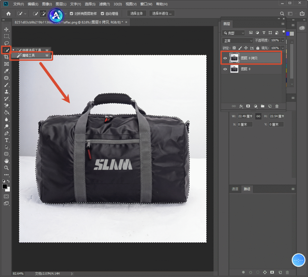
Task: Expand the 填充 fill dropdown arrow
Action: click(283, 48)
